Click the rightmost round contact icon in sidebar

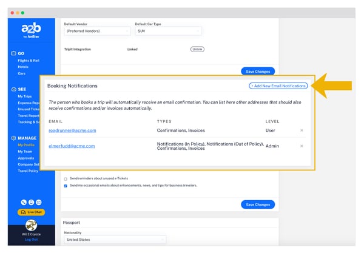pos(38,202)
